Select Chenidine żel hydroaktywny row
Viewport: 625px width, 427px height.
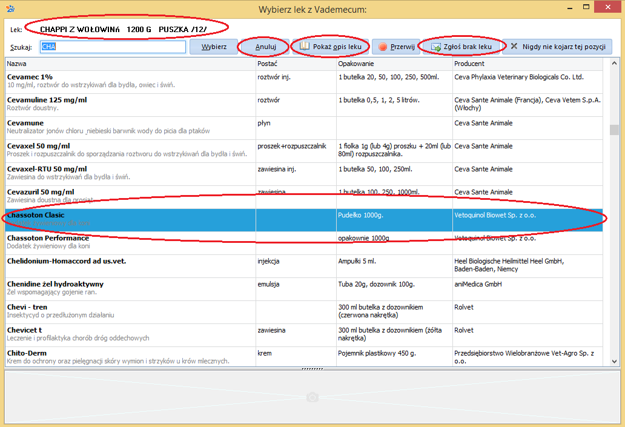[x=304, y=289]
